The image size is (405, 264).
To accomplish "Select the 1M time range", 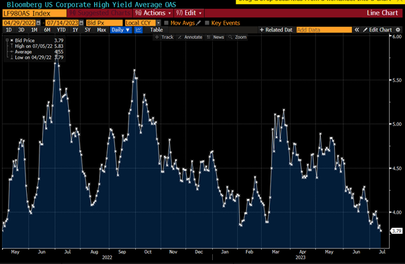I will click(34, 30).
